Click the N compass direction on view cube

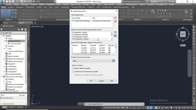pyautogui.click(x=183, y=28)
